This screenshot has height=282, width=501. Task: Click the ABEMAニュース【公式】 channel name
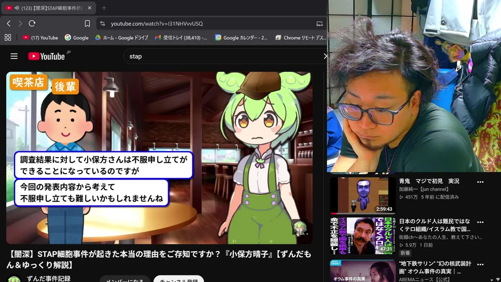424,279
